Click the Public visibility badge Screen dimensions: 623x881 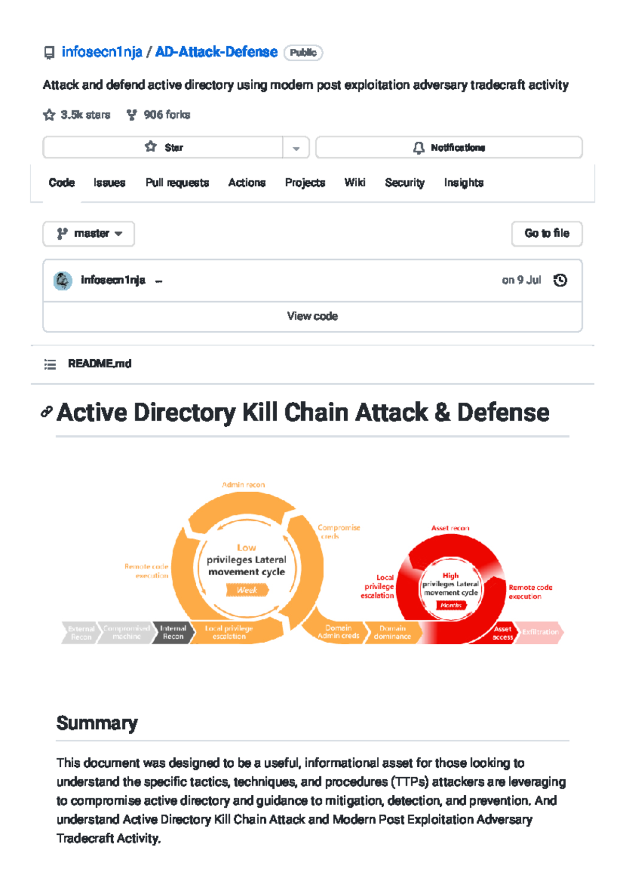click(x=304, y=52)
